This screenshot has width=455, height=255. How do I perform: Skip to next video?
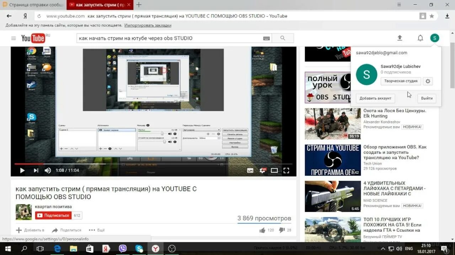pyautogui.click(x=36, y=170)
